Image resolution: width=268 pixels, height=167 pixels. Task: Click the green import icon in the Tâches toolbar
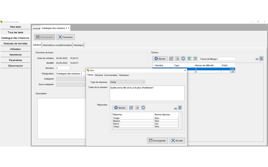pyautogui.click(x=189, y=59)
